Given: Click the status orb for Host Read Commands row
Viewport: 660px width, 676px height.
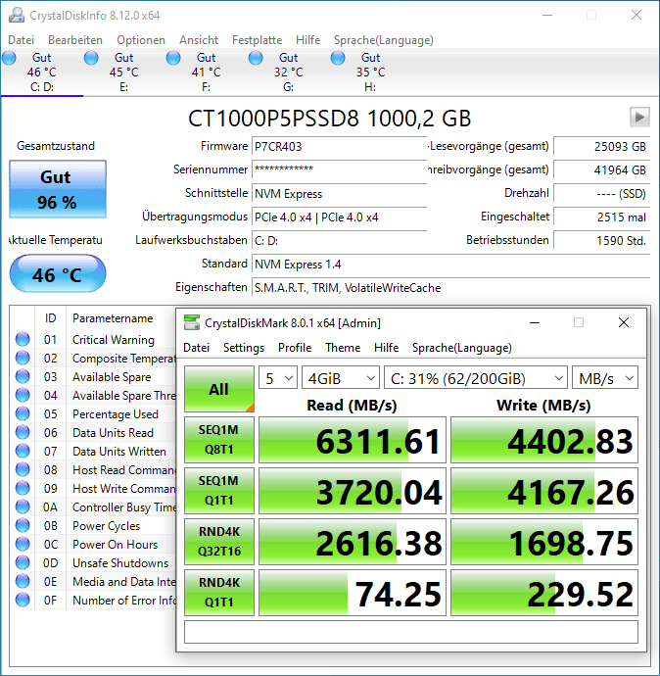Looking at the screenshot, I should 23,469.
